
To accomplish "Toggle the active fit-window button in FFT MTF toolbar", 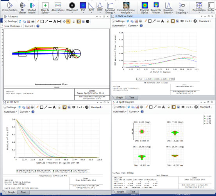I will pos(64,107).
